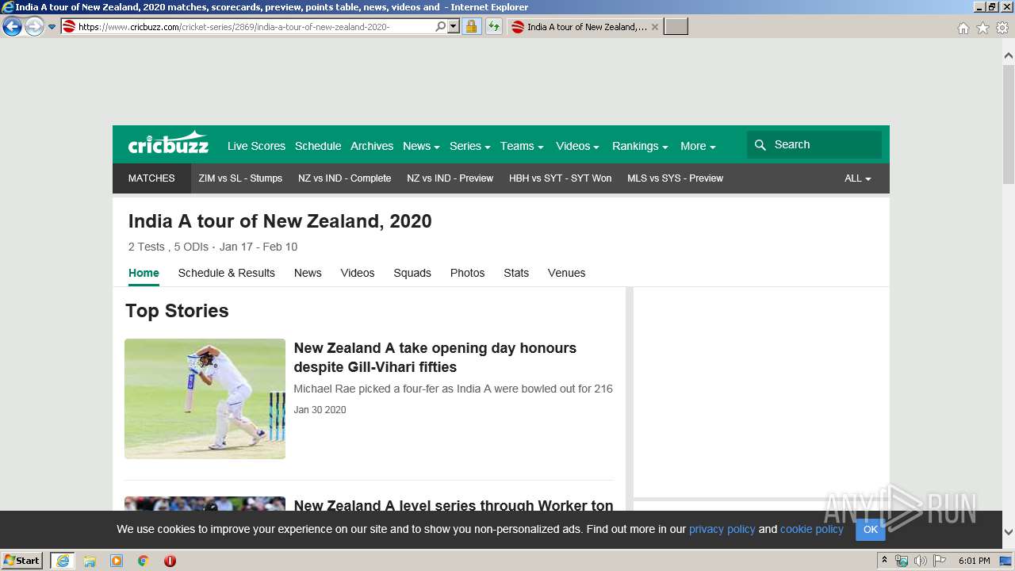The image size is (1015, 571).
Task: Expand the ALL matches dropdown
Action: tap(857, 178)
